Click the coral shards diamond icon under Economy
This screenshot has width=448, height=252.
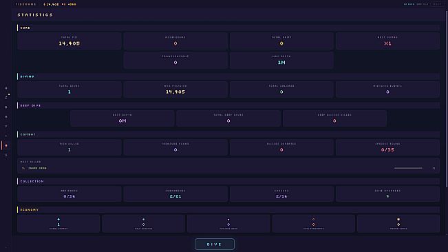click(x=58, y=220)
